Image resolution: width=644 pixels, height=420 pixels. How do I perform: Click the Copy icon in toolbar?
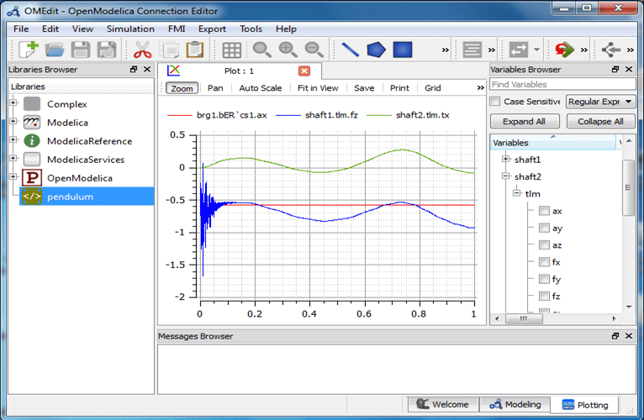169,50
